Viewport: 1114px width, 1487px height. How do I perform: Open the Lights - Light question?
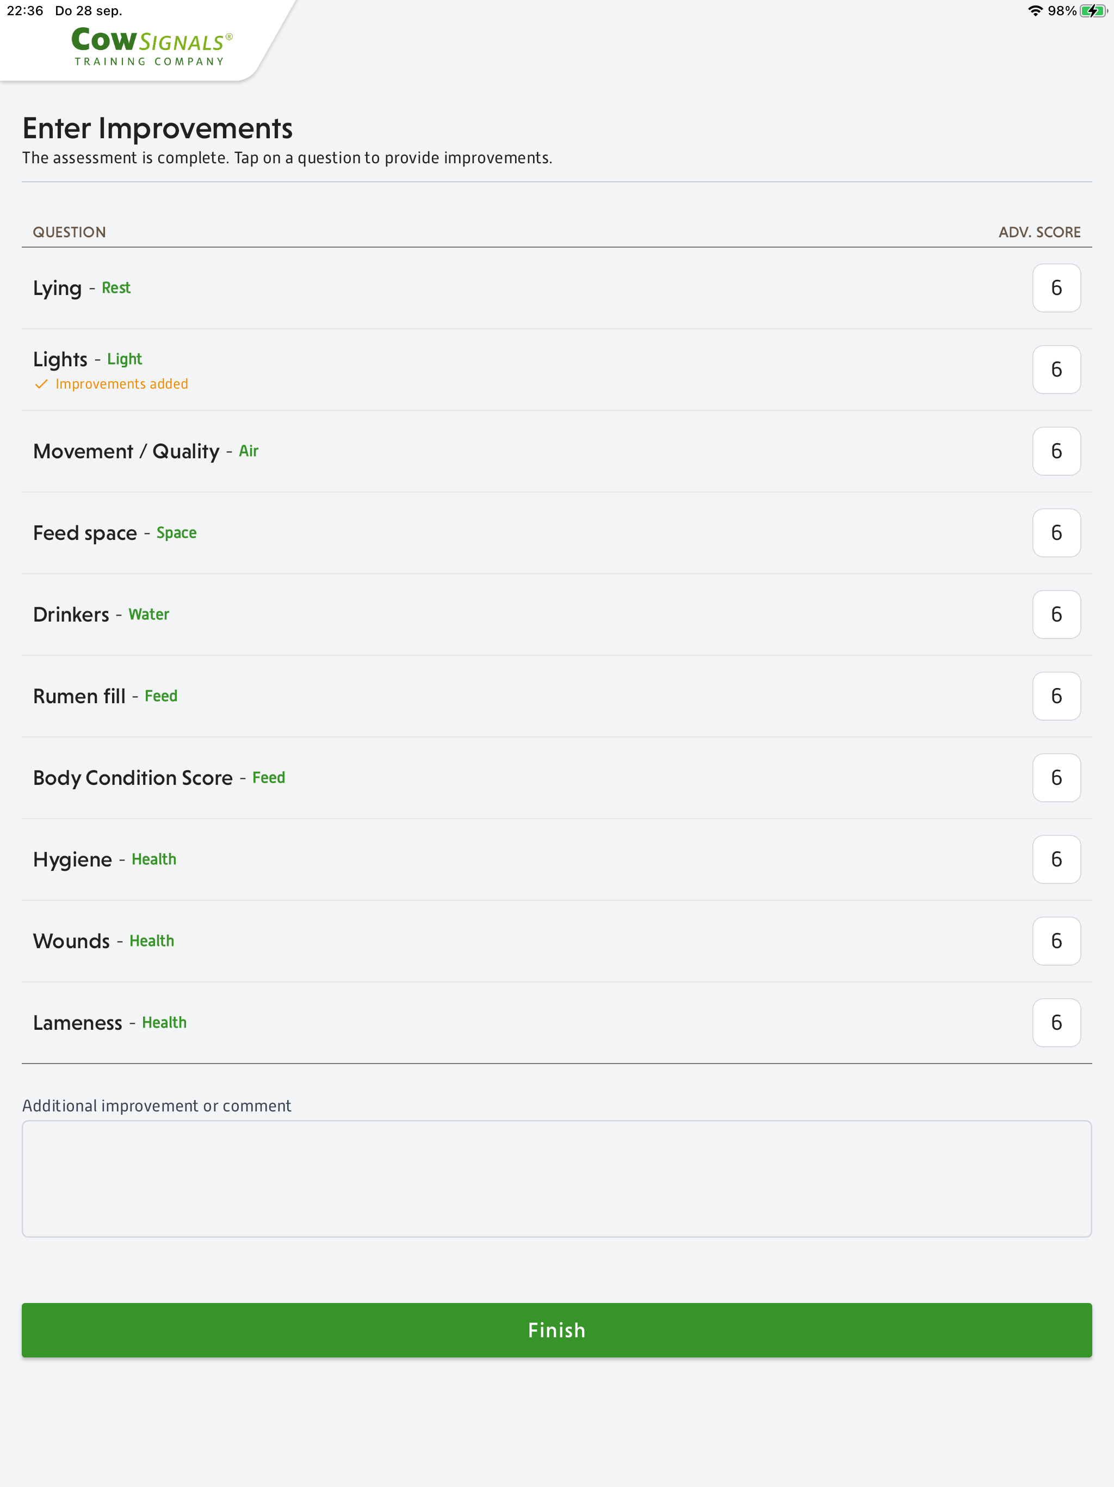pyautogui.click(x=556, y=370)
